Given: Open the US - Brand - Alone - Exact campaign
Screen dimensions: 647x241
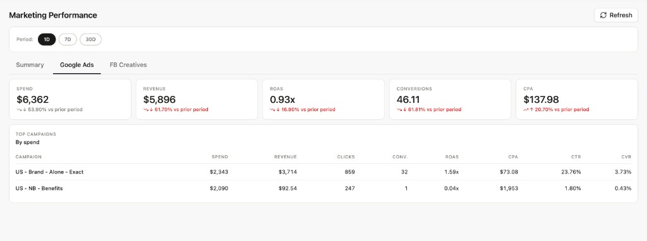Looking at the screenshot, I should pos(49,172).
